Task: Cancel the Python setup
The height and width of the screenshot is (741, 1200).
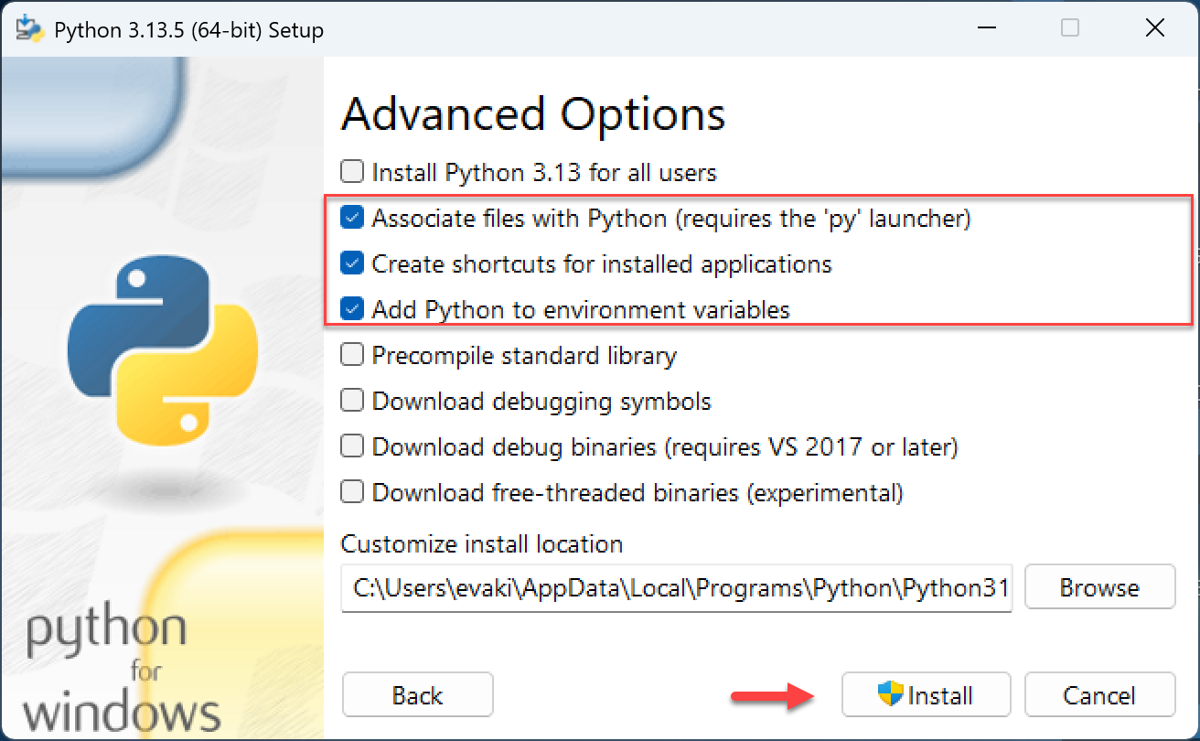Action: point(1099,695)
